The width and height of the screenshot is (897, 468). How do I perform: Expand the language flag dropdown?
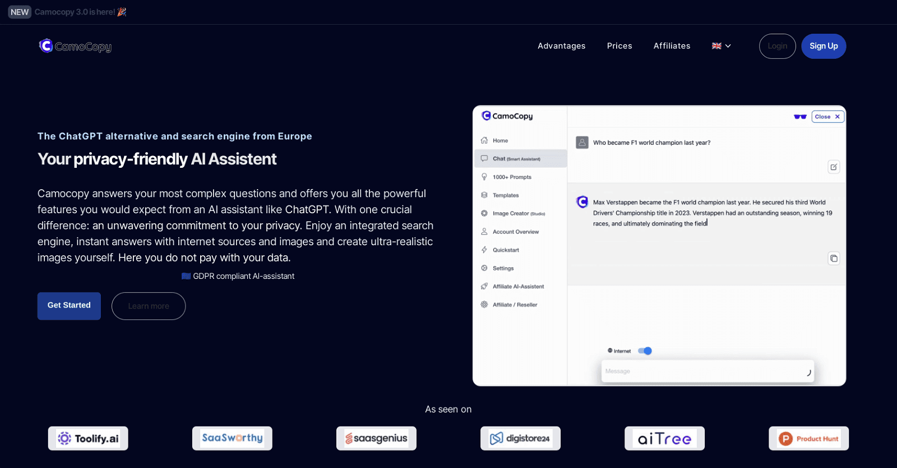click(721, 46)
